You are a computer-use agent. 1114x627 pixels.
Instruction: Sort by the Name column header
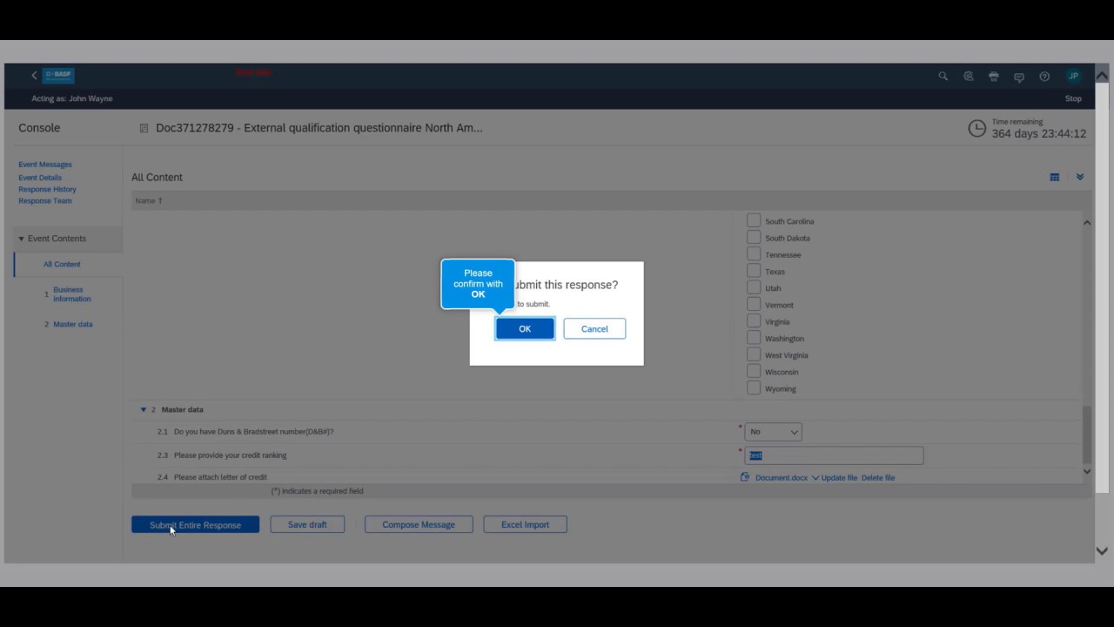pos(149,200)
